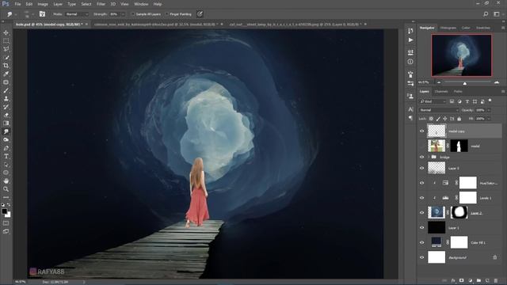Viewport: 507px width, 285px height.
Task: Show the hidden model layer
Action: pyautogui.click(x=421, y=146)
